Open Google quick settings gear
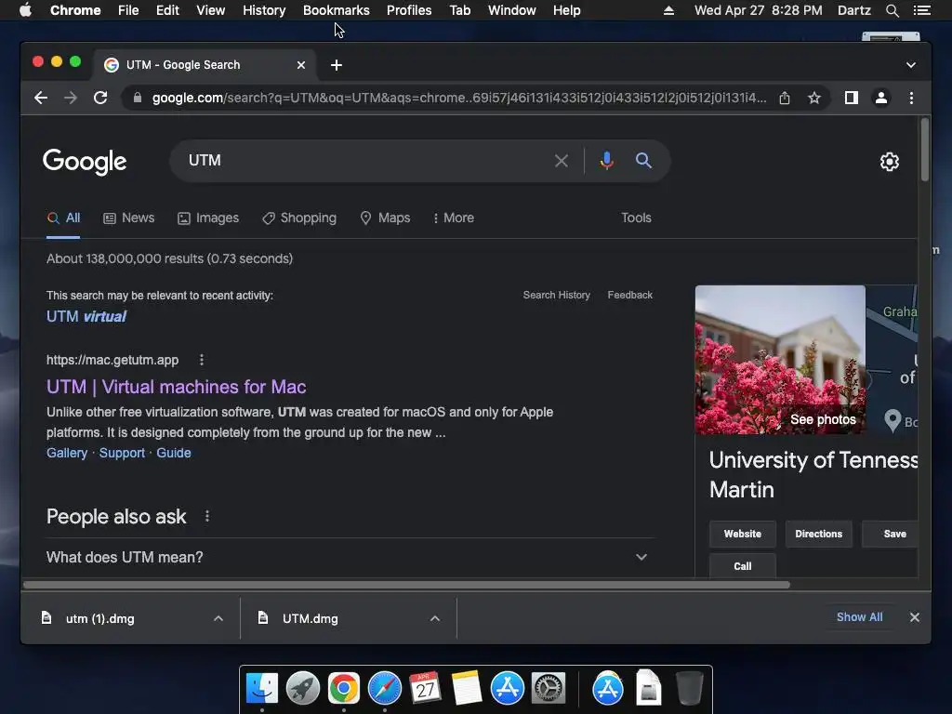Viewport: 952px width, 714px height. pyautogui.click(x=890, y=162)
